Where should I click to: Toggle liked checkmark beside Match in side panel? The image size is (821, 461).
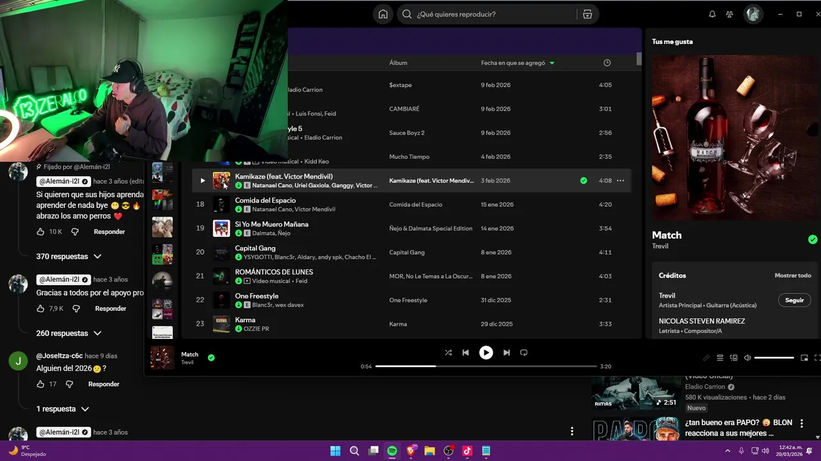click(x=813, y=239)
